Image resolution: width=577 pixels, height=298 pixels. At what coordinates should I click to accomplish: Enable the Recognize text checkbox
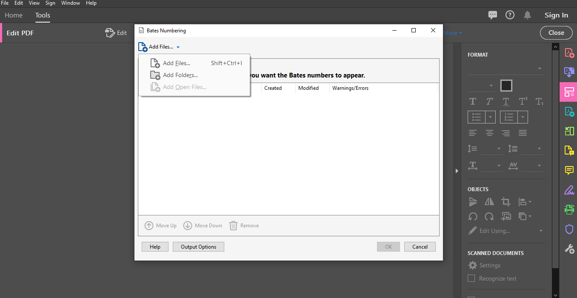tap(471, 278)
